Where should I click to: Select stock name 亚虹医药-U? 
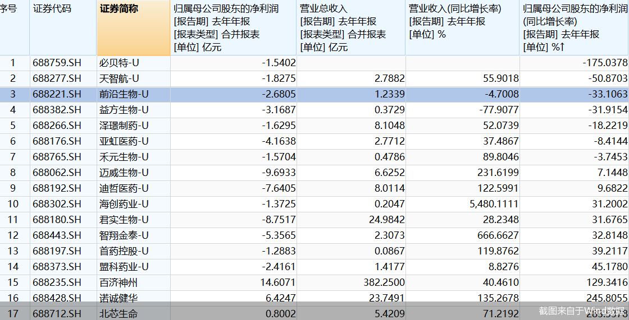[x=124, y=141]
